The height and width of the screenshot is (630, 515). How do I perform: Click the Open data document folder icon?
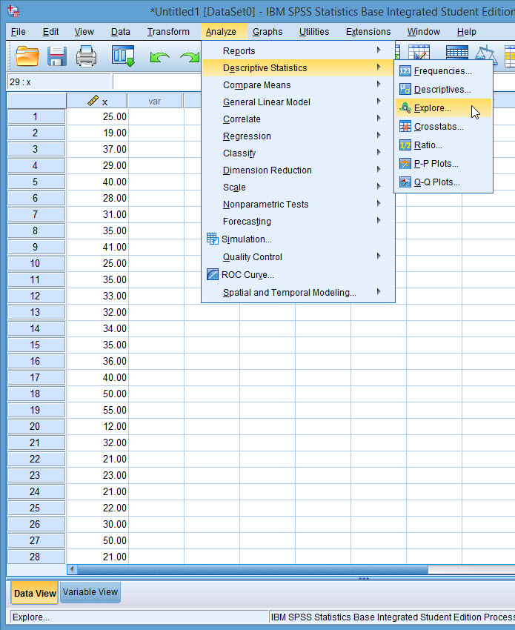click(x=27, y=56)
